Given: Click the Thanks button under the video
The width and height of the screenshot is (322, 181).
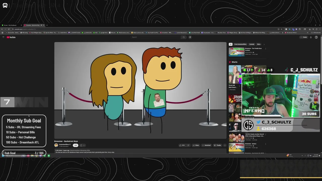Looking at the screenshot, I should pos(218,145).
